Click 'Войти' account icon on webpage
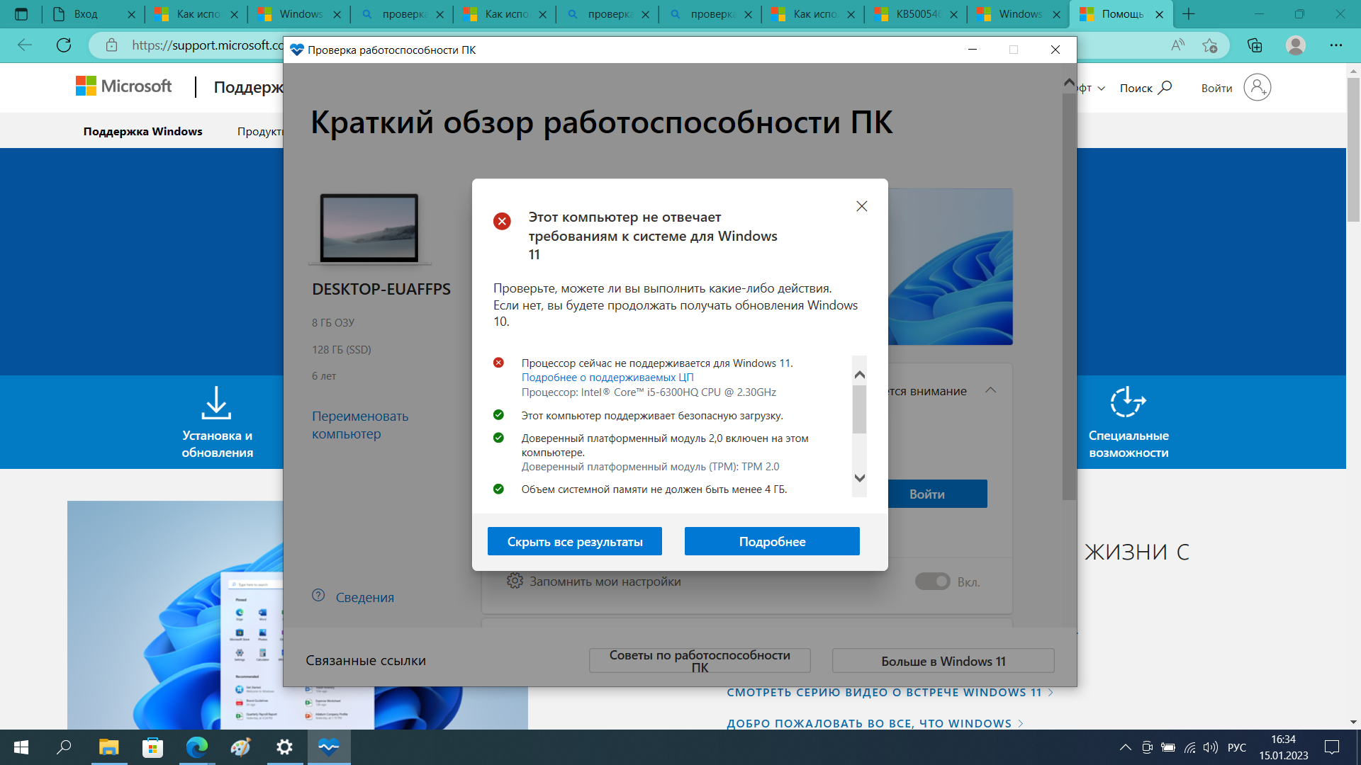The image size is (1361, 765). point(1236,88)
